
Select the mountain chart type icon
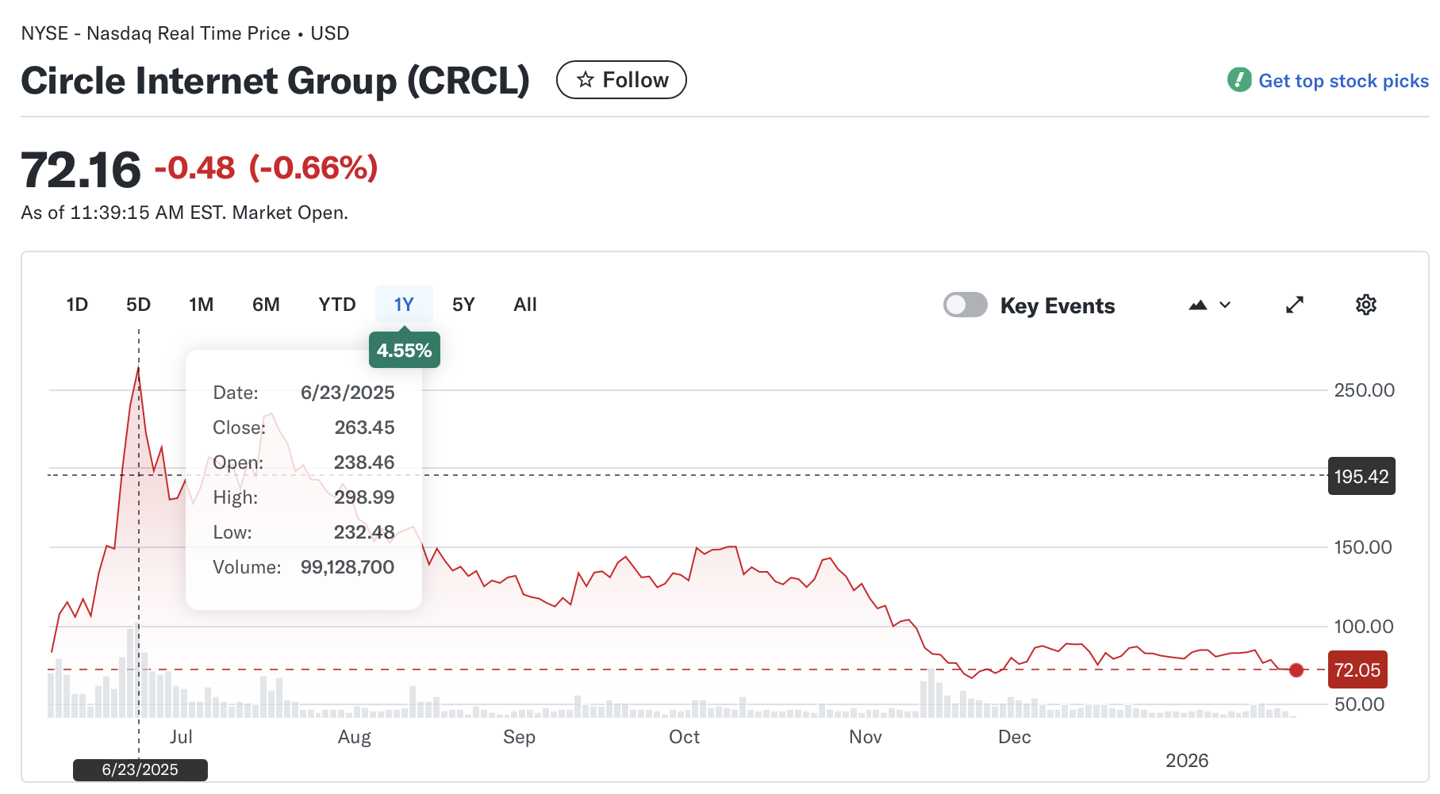pos(1198,305)
